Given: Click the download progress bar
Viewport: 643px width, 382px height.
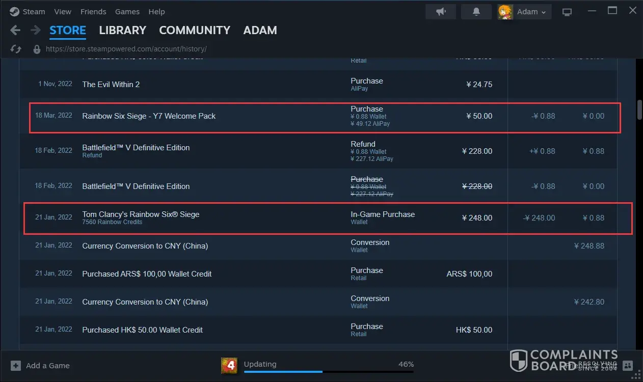Looking at the screenshot, I should pos(329,372).
